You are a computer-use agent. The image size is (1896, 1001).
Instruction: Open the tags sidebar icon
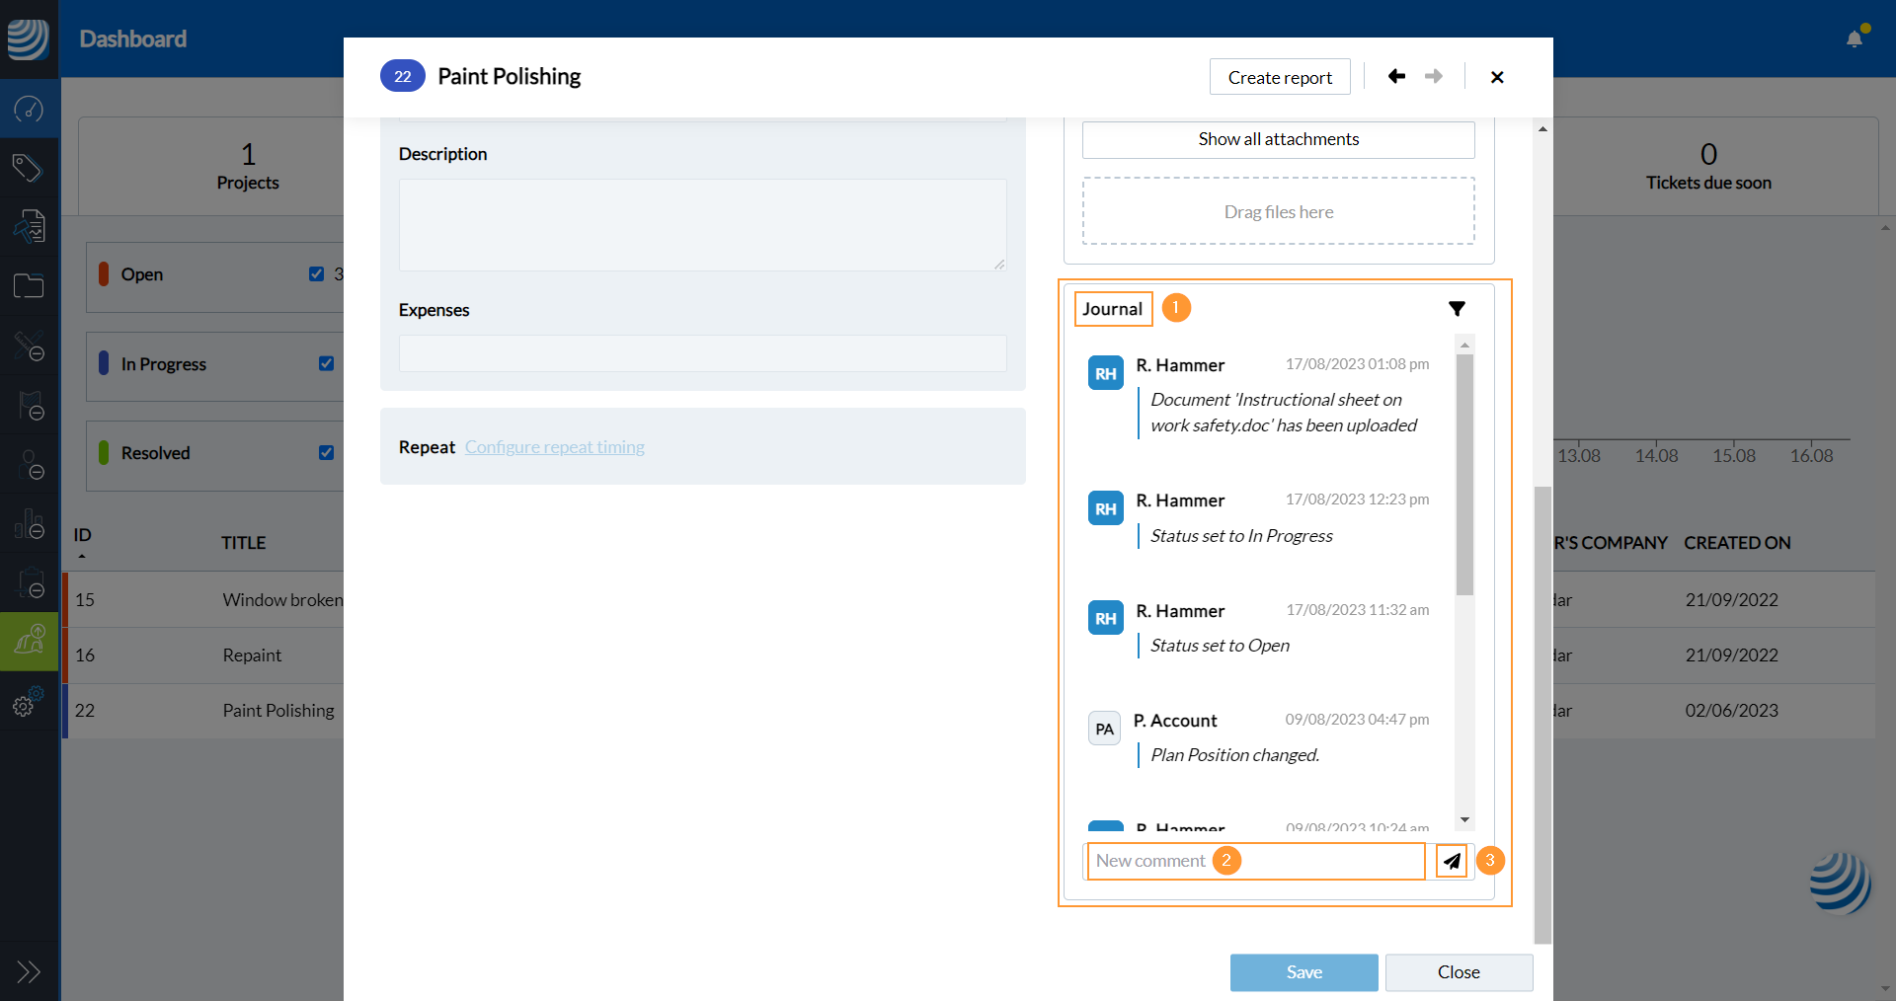pos(29,168)
